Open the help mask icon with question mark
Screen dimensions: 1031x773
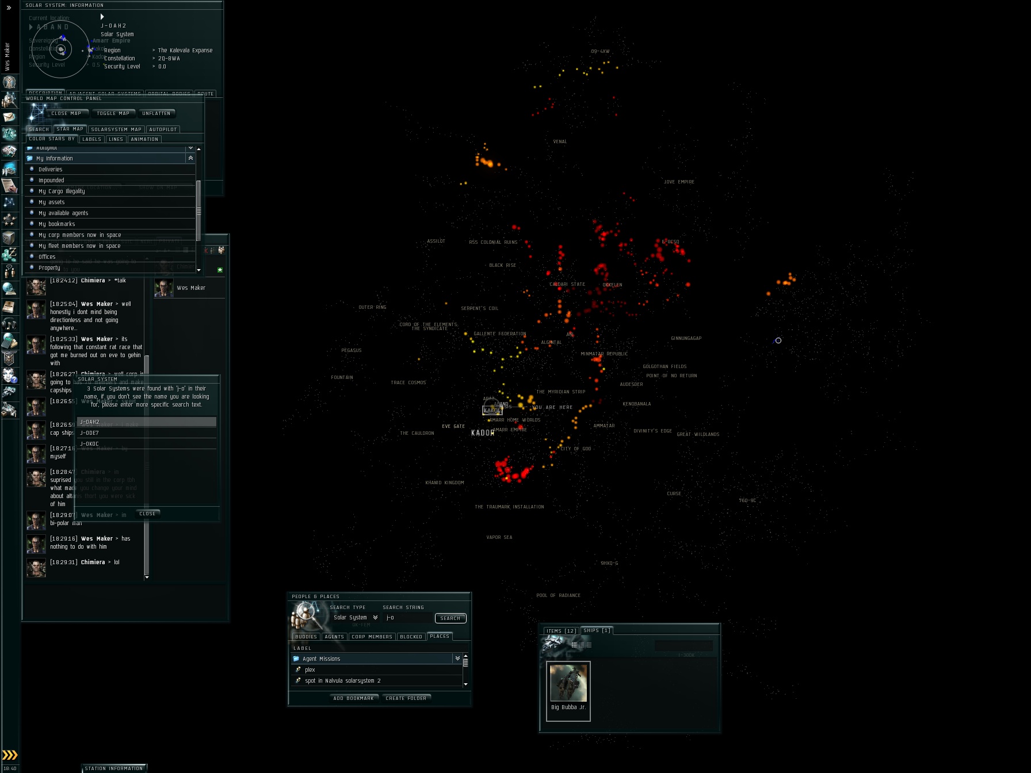(9, 375)
